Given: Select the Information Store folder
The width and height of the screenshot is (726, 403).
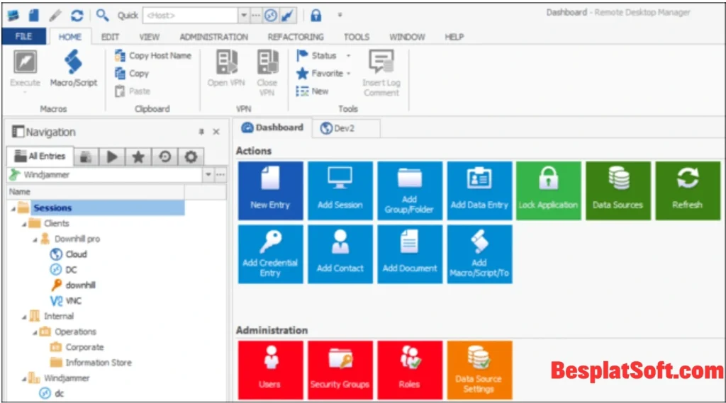Looking at the screenshot, I should pos(91,363).
